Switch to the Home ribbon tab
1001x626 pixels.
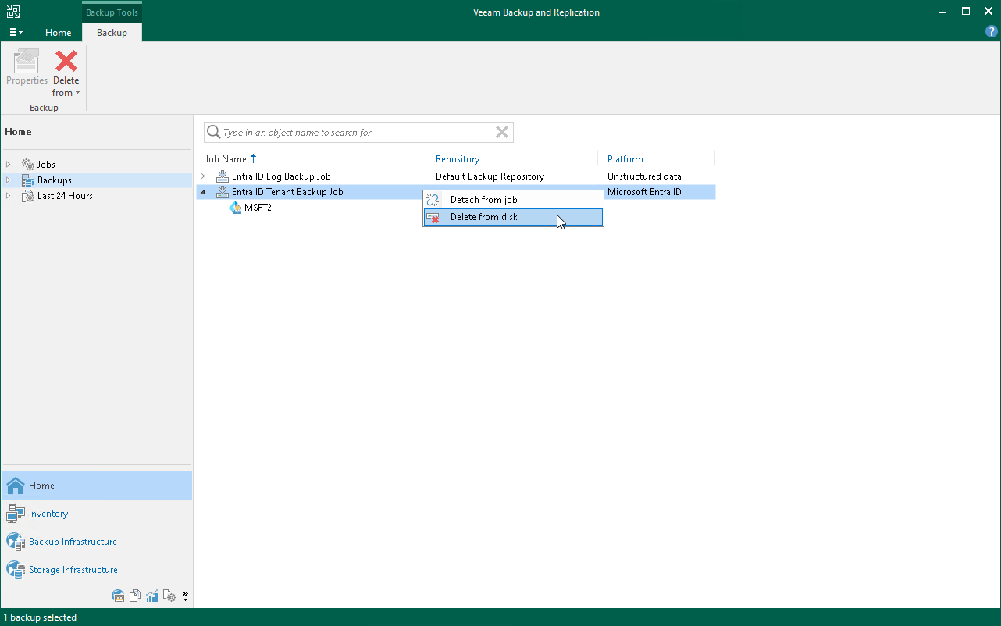tap(59, 33)
